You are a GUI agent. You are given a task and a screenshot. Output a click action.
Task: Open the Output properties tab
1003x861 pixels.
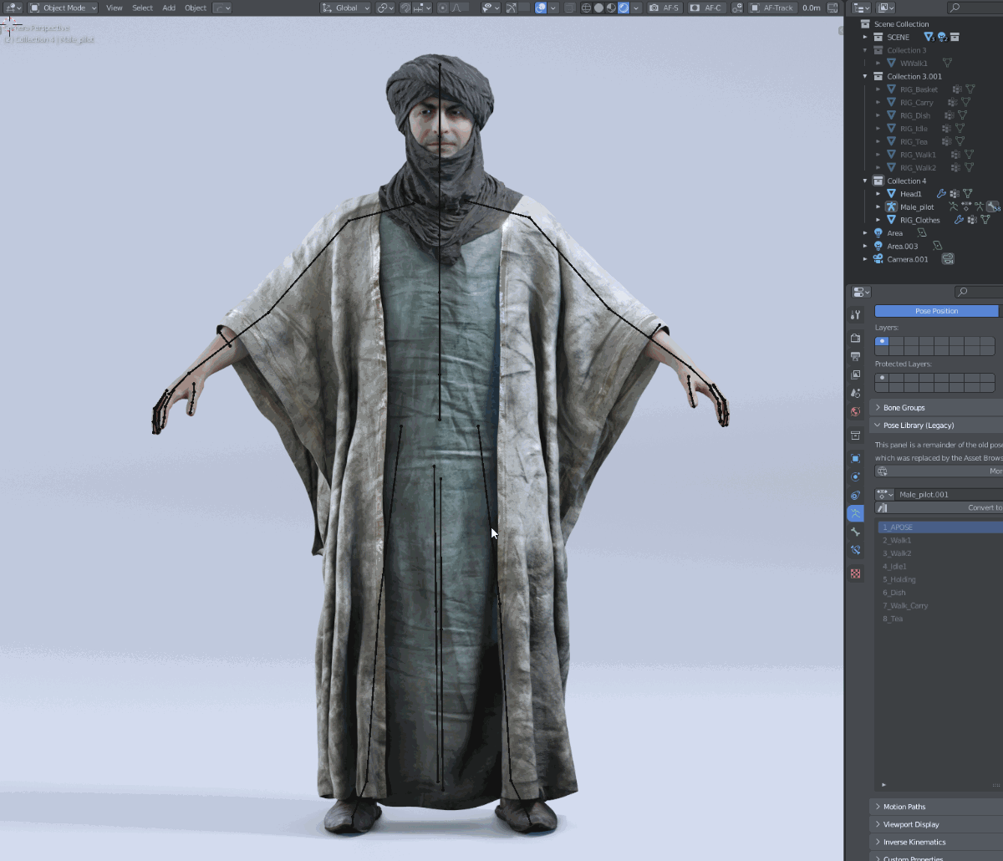coord(855,356)
